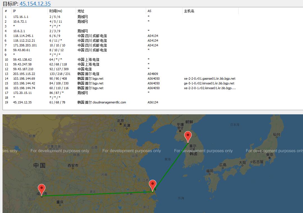The width and height of the screenshot is (303, 213).
Task: Click hostname xe-2-2-0.r01.gasnse01.kr.bb.bgp.net
Action: pyautogui.click(x=210, y=79)
